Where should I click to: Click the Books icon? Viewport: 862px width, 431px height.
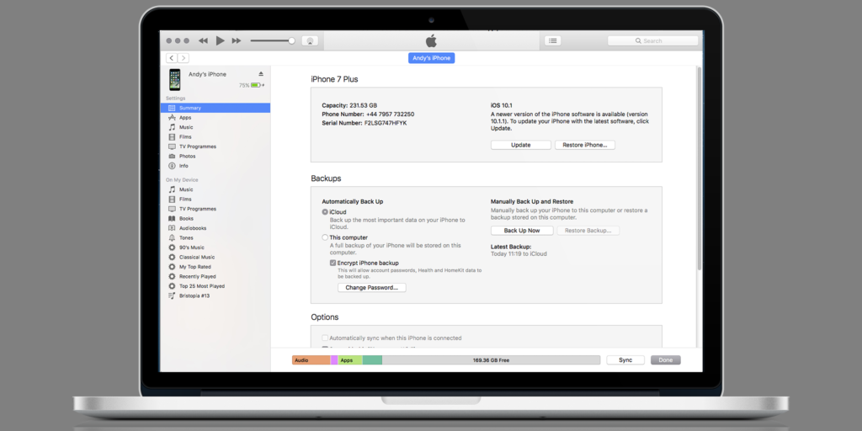[172, 218]
